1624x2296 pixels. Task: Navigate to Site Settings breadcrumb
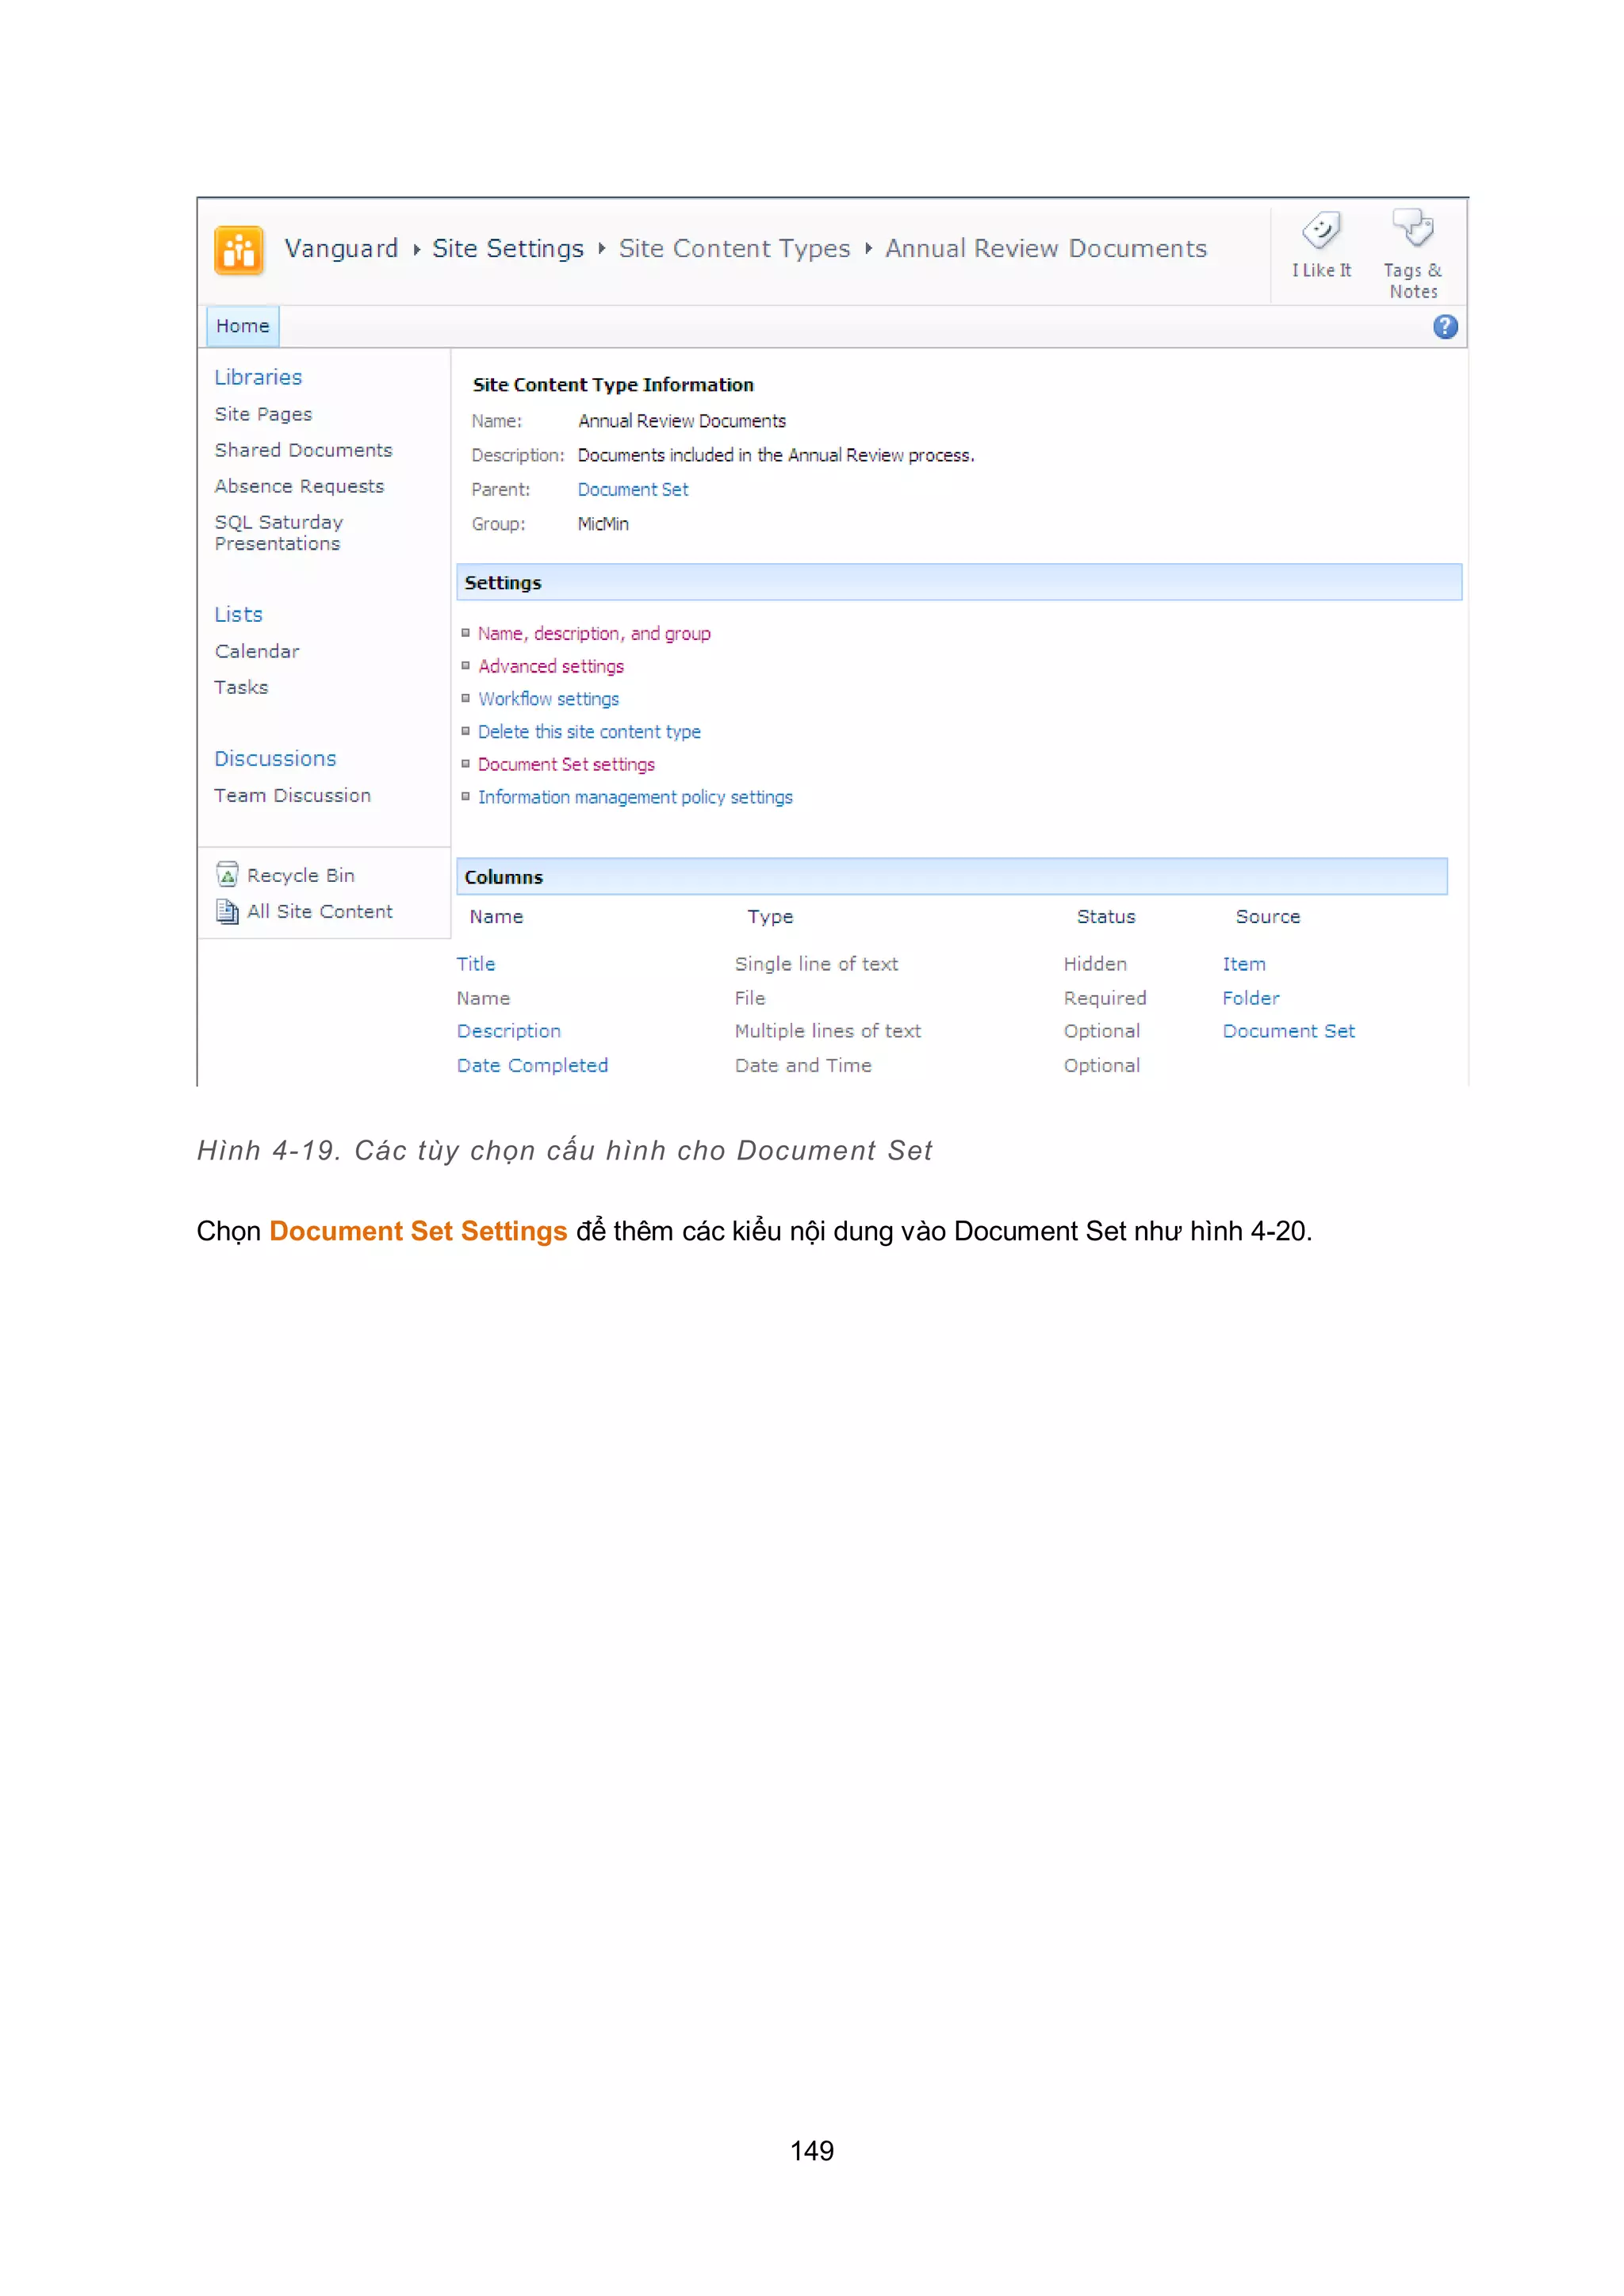click(x=507, y=249)
